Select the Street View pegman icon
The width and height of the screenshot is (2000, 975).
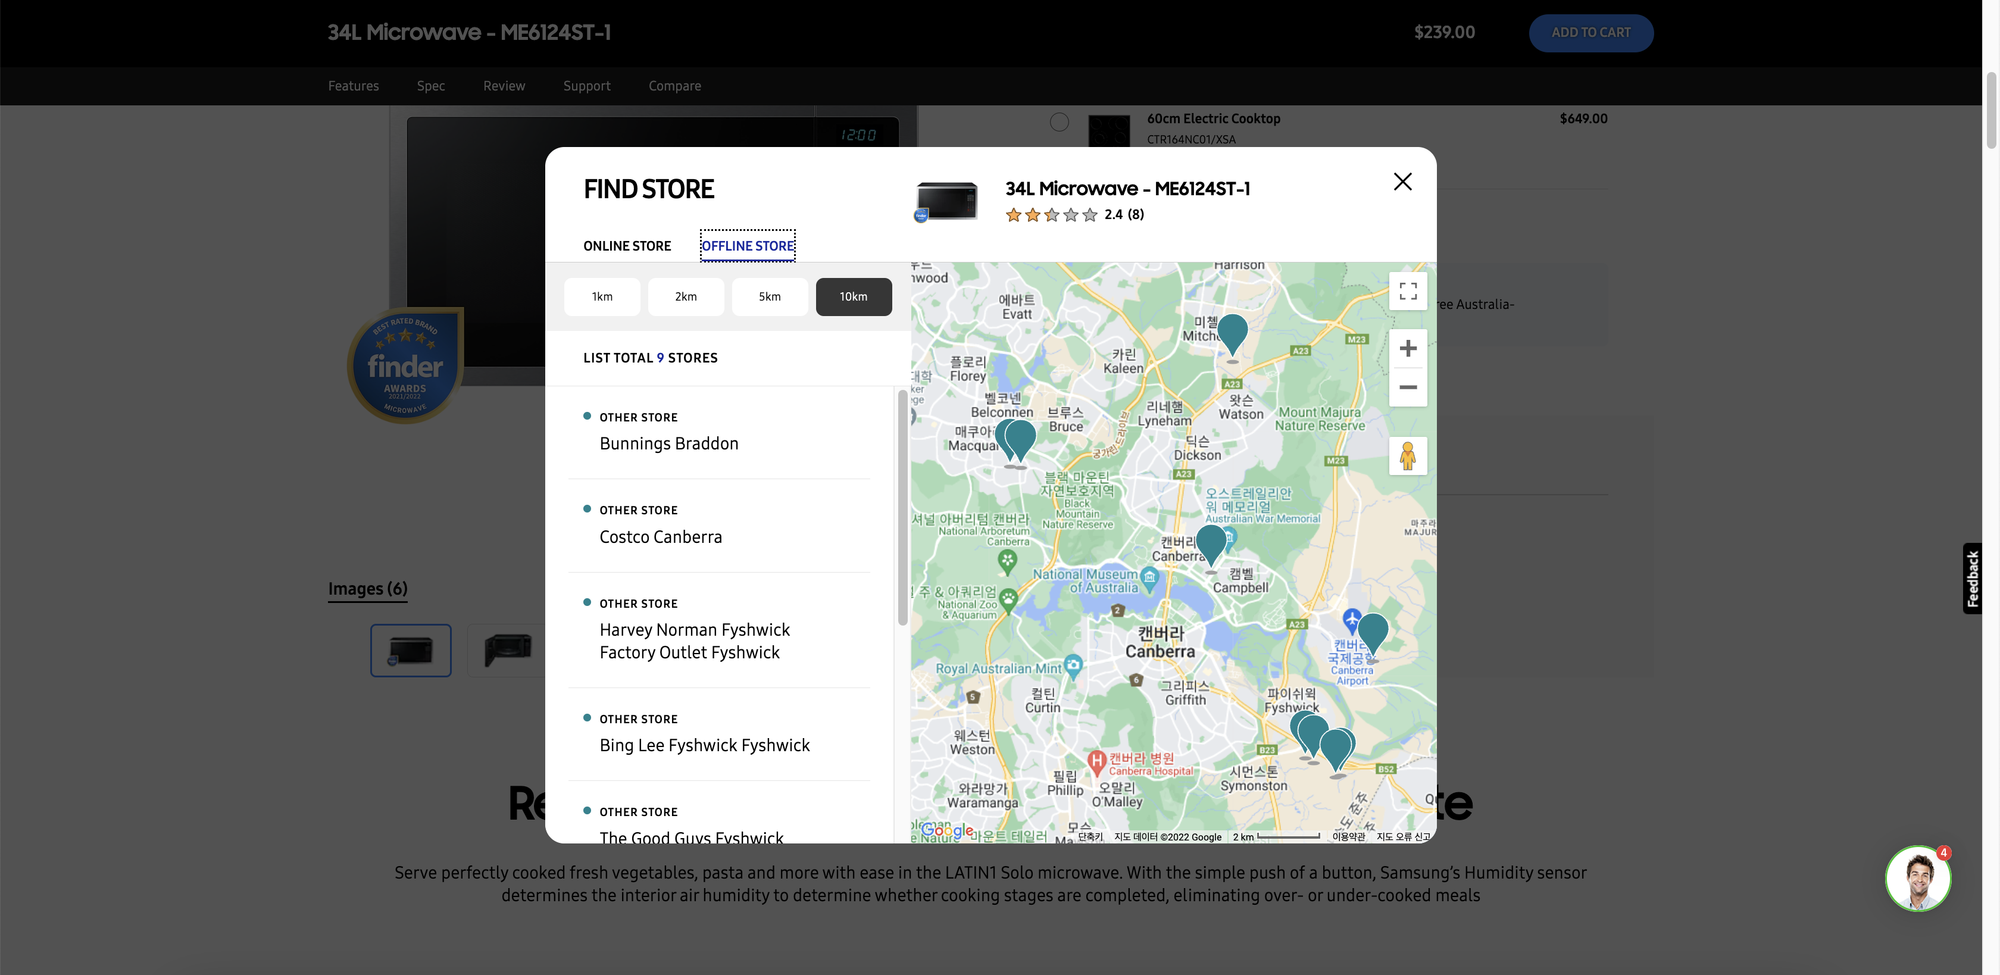pyautogui.click(x=1408, y=456)
